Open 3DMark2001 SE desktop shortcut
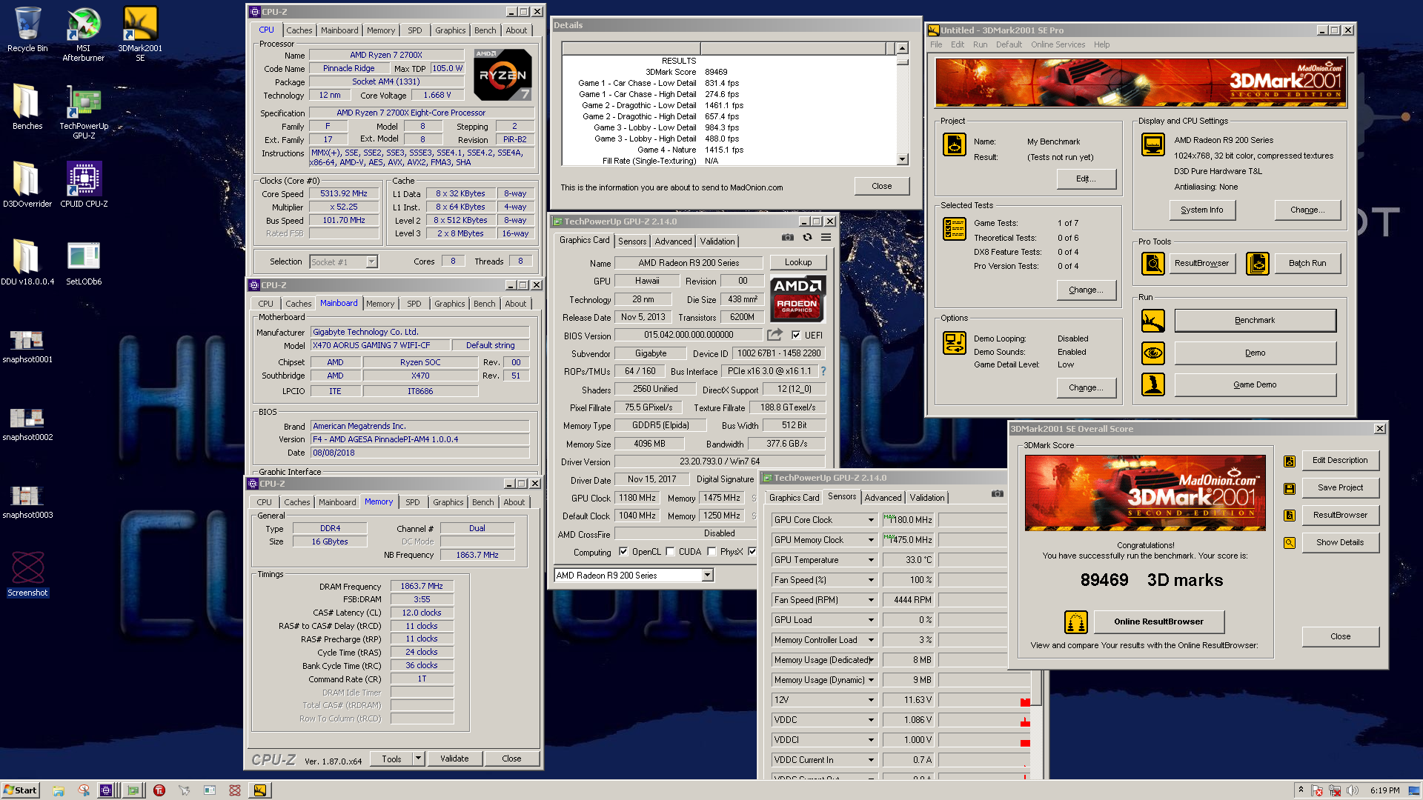 tap(140, 34)
